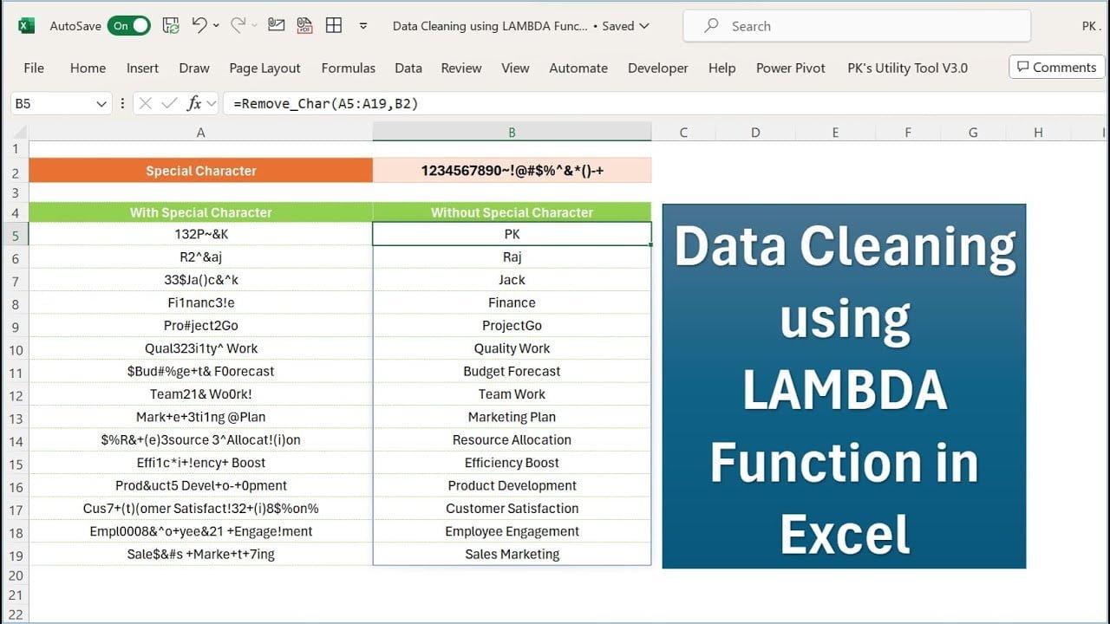Open the Help tab
Viewport: 1110px width, 624px height.
pyautogui.click(x=721, y=68)
